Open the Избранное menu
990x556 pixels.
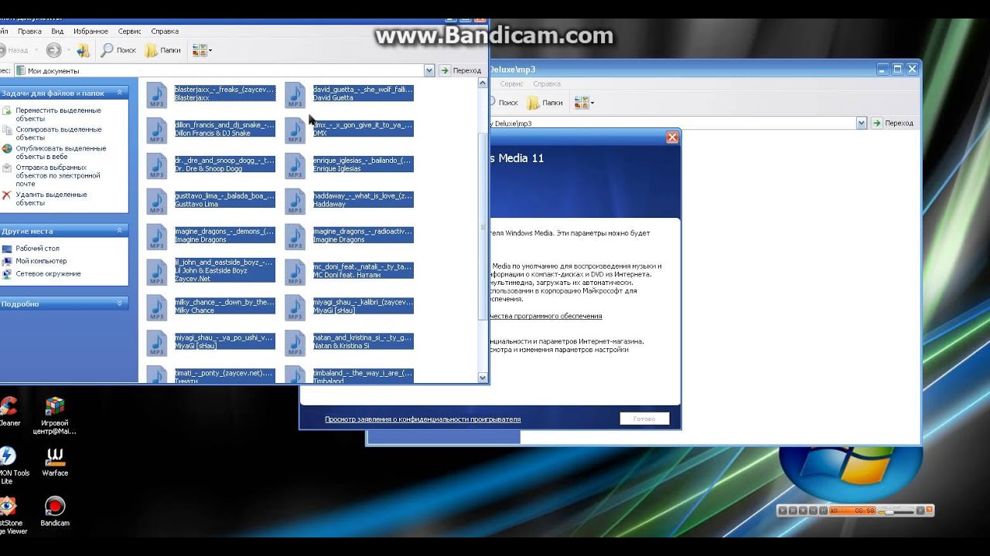(90, 32)
